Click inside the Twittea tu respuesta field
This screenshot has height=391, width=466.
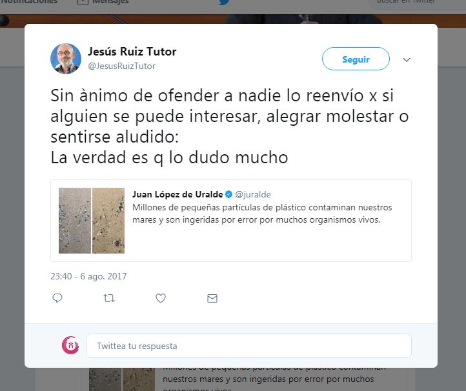[x=248, y=346]
